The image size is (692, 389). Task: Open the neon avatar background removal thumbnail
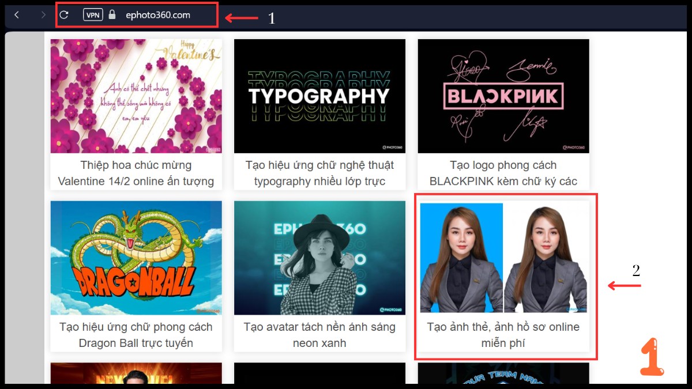click(x=319, y=258)
